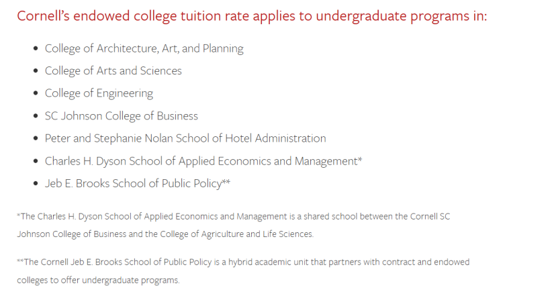Viewport: 558px width, 298px height.
Task: Click the single-asterisk Dyson School footnote paragraph
Action: point(234,225)
